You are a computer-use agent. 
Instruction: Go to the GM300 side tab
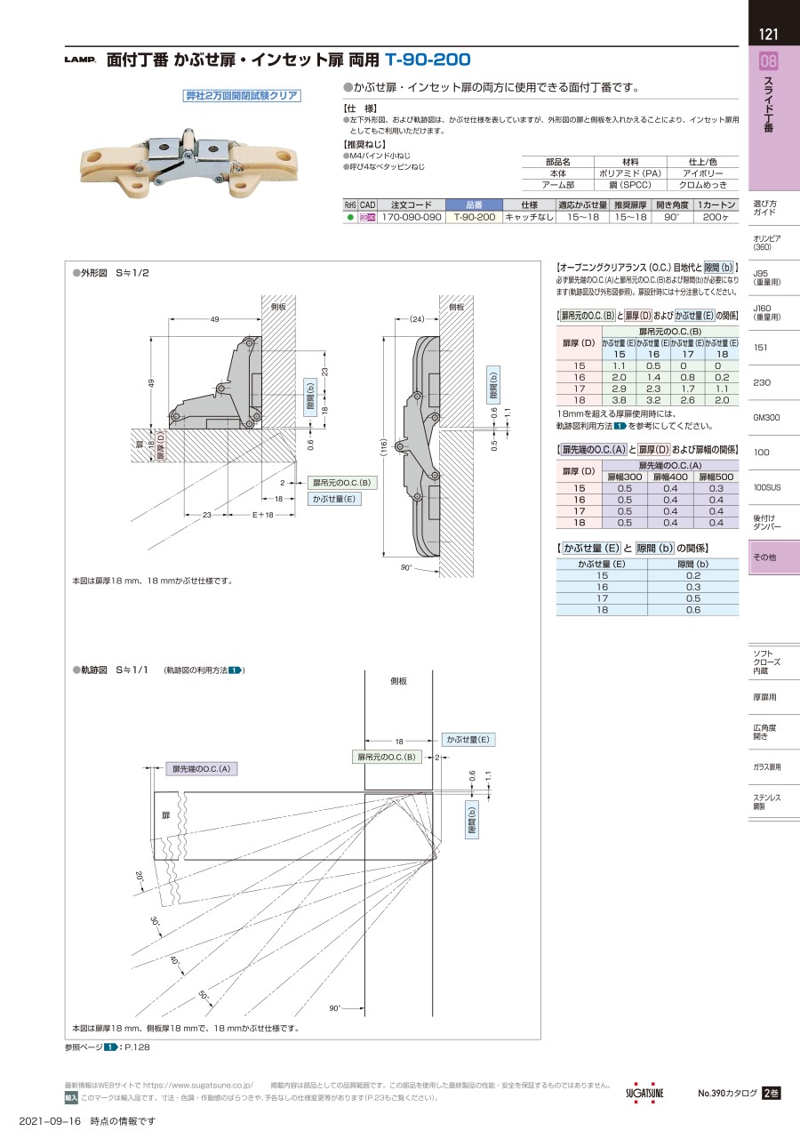(x=766, y=417)
